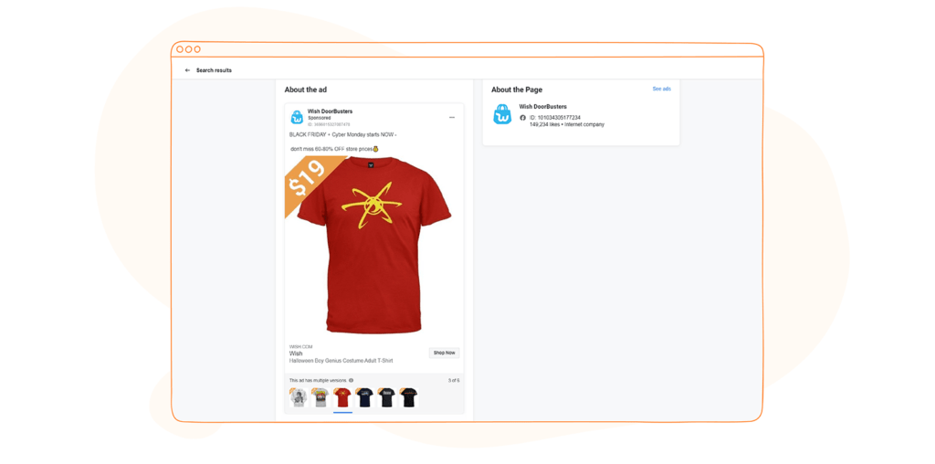
Task: Select the navy t-shirt version thumbnail
Action: click(365, 397)
